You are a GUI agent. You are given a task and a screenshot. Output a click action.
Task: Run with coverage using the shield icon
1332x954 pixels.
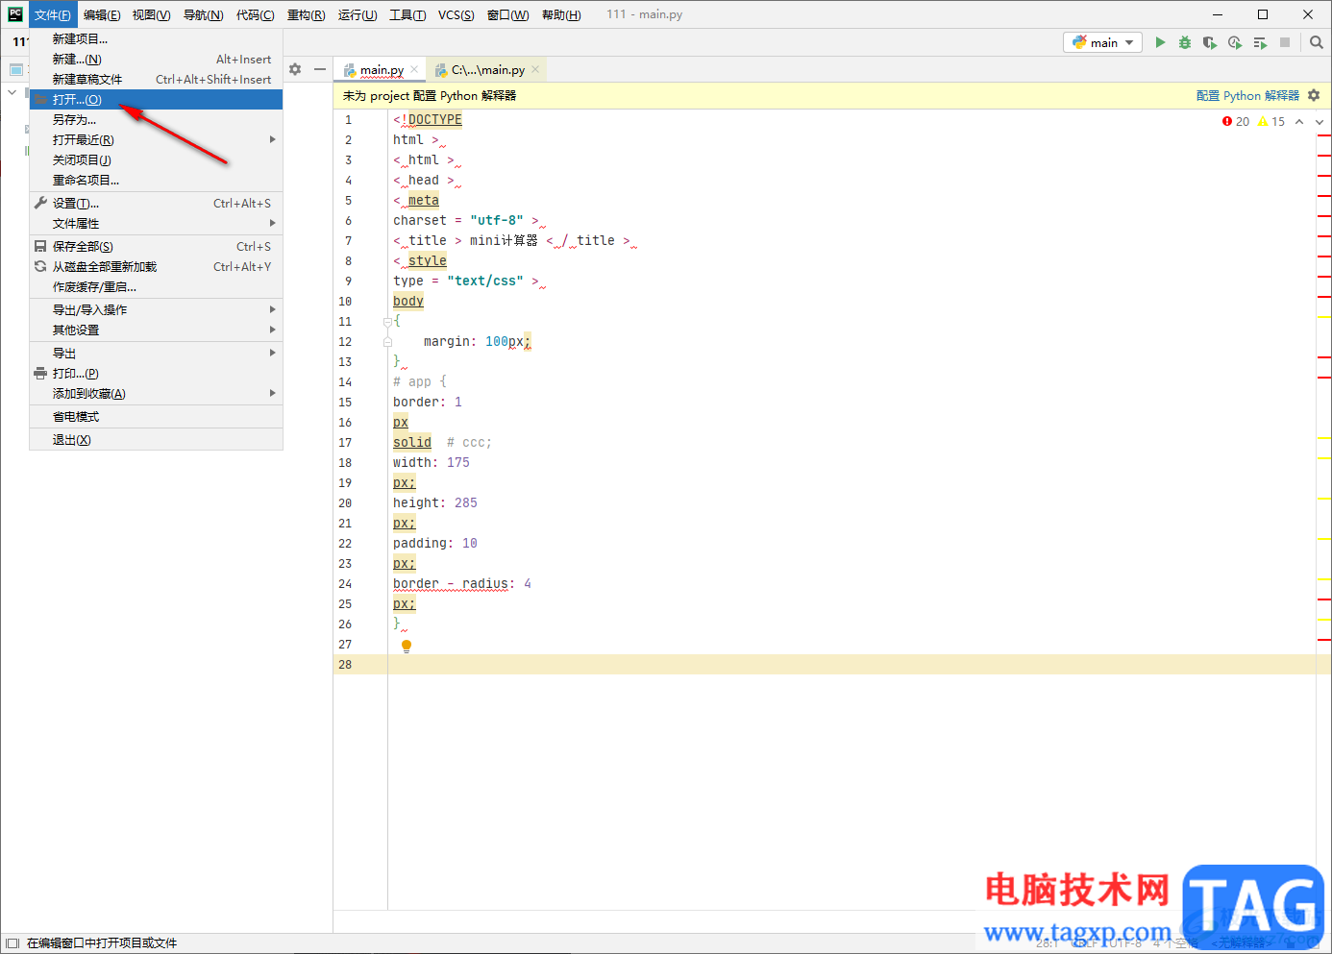point(1210,42)
